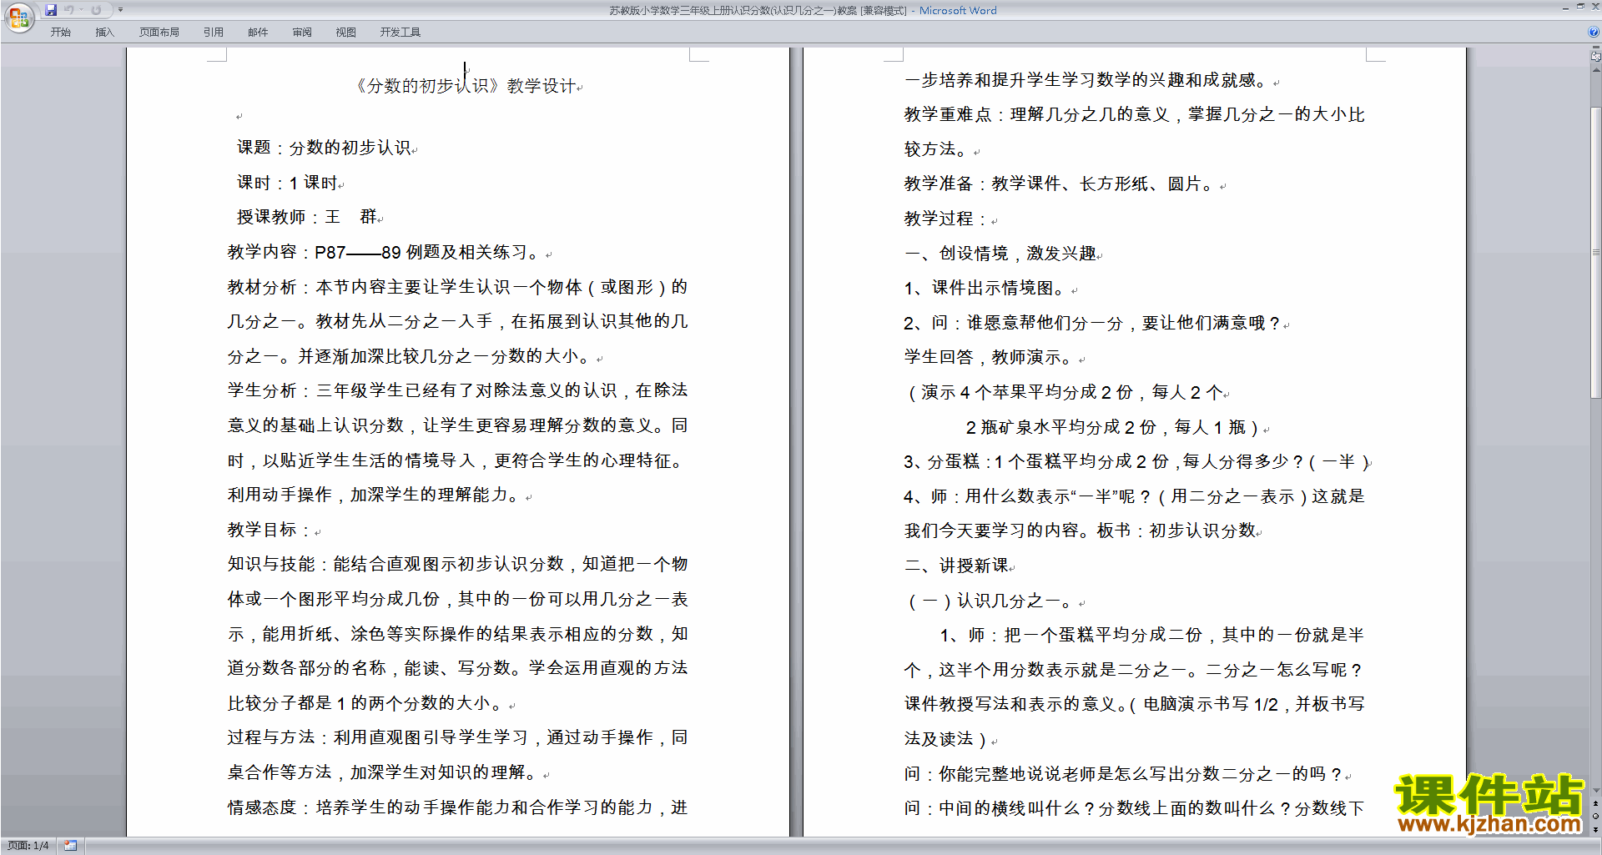
Task: Toggle the ruler using the view ruler icon
Action: tap(1595, 57)
